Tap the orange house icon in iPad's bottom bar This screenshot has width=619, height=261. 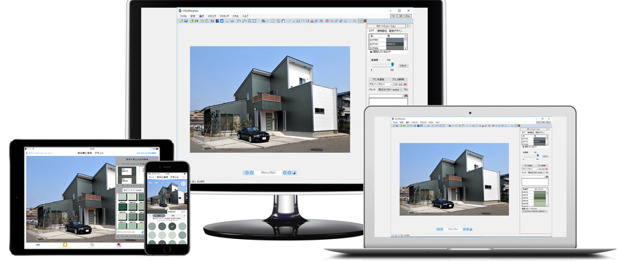[65, 245]
